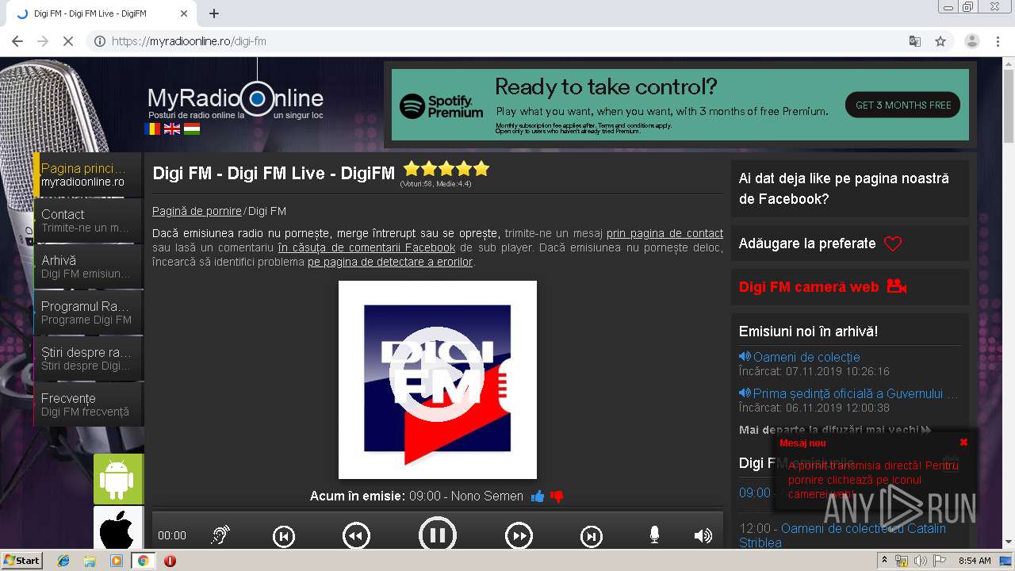
Task: Click GET 3 MONTHS FREE Spotify button
Action: pos(903,105)
